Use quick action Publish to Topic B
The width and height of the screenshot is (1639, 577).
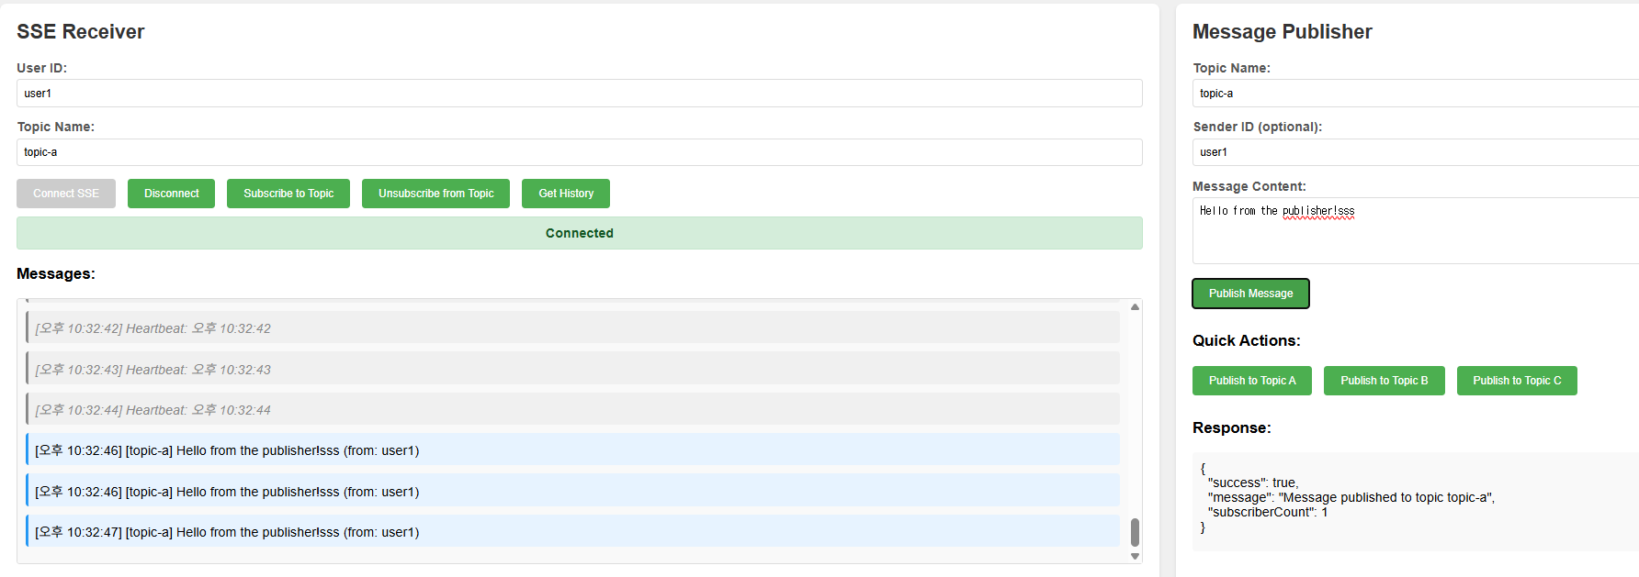point(1384,381)
